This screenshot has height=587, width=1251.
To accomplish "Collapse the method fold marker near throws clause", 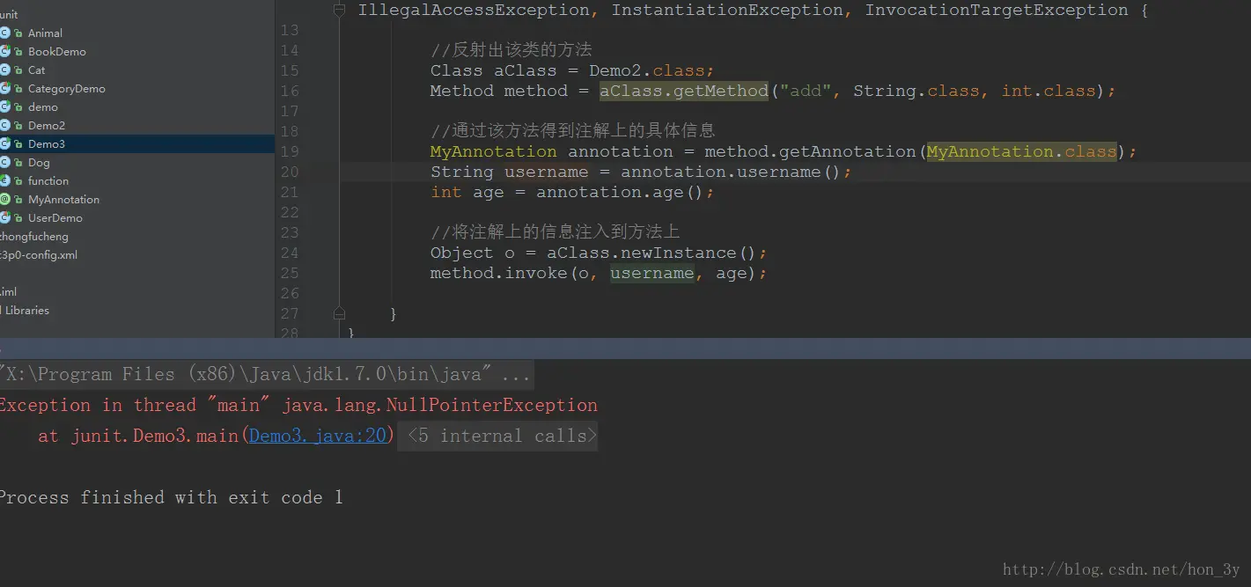I will click(x=339, y=10).
